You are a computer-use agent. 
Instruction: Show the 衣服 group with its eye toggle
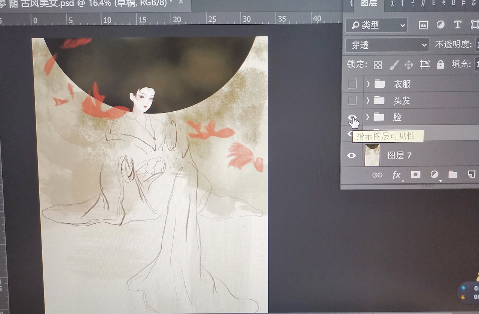pos(352,84)
